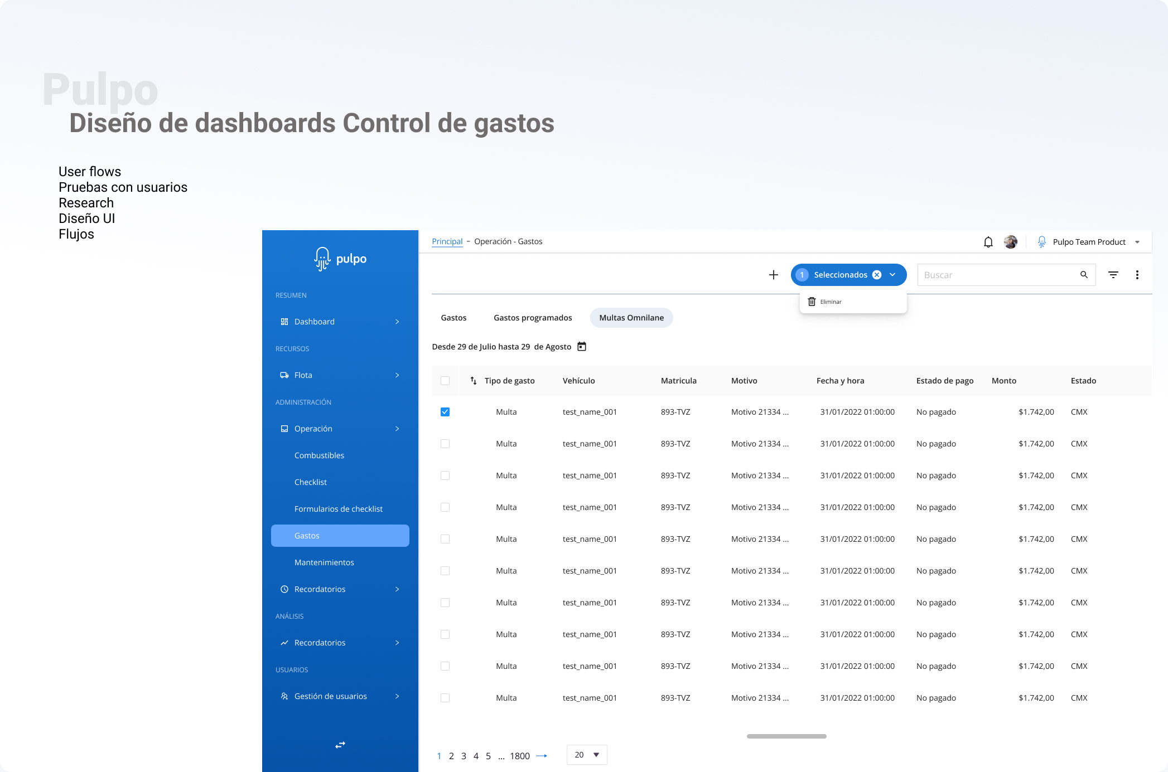The height and width of the screenshot is (772, 1168).
Task: Switch to the Gastos programados tab
Action: click(533, 318)
